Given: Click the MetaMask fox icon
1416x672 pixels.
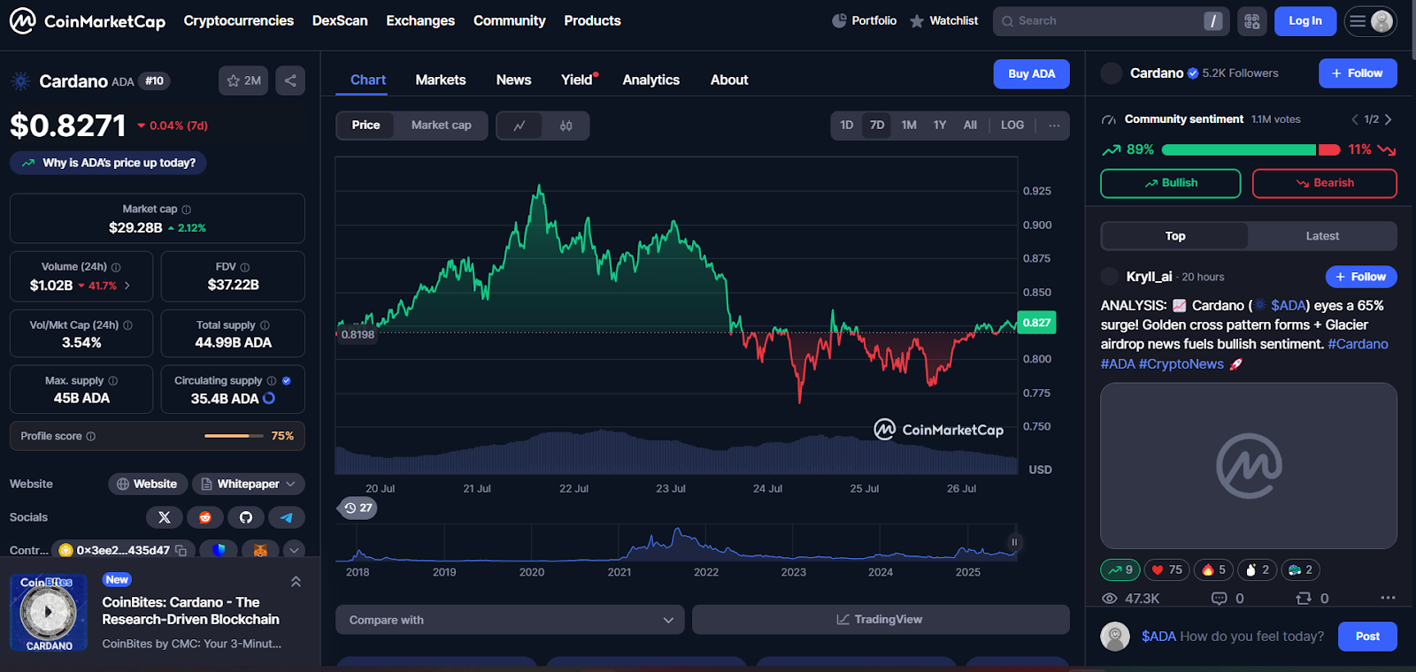Looking at the screenshot, I should [260, 550].
